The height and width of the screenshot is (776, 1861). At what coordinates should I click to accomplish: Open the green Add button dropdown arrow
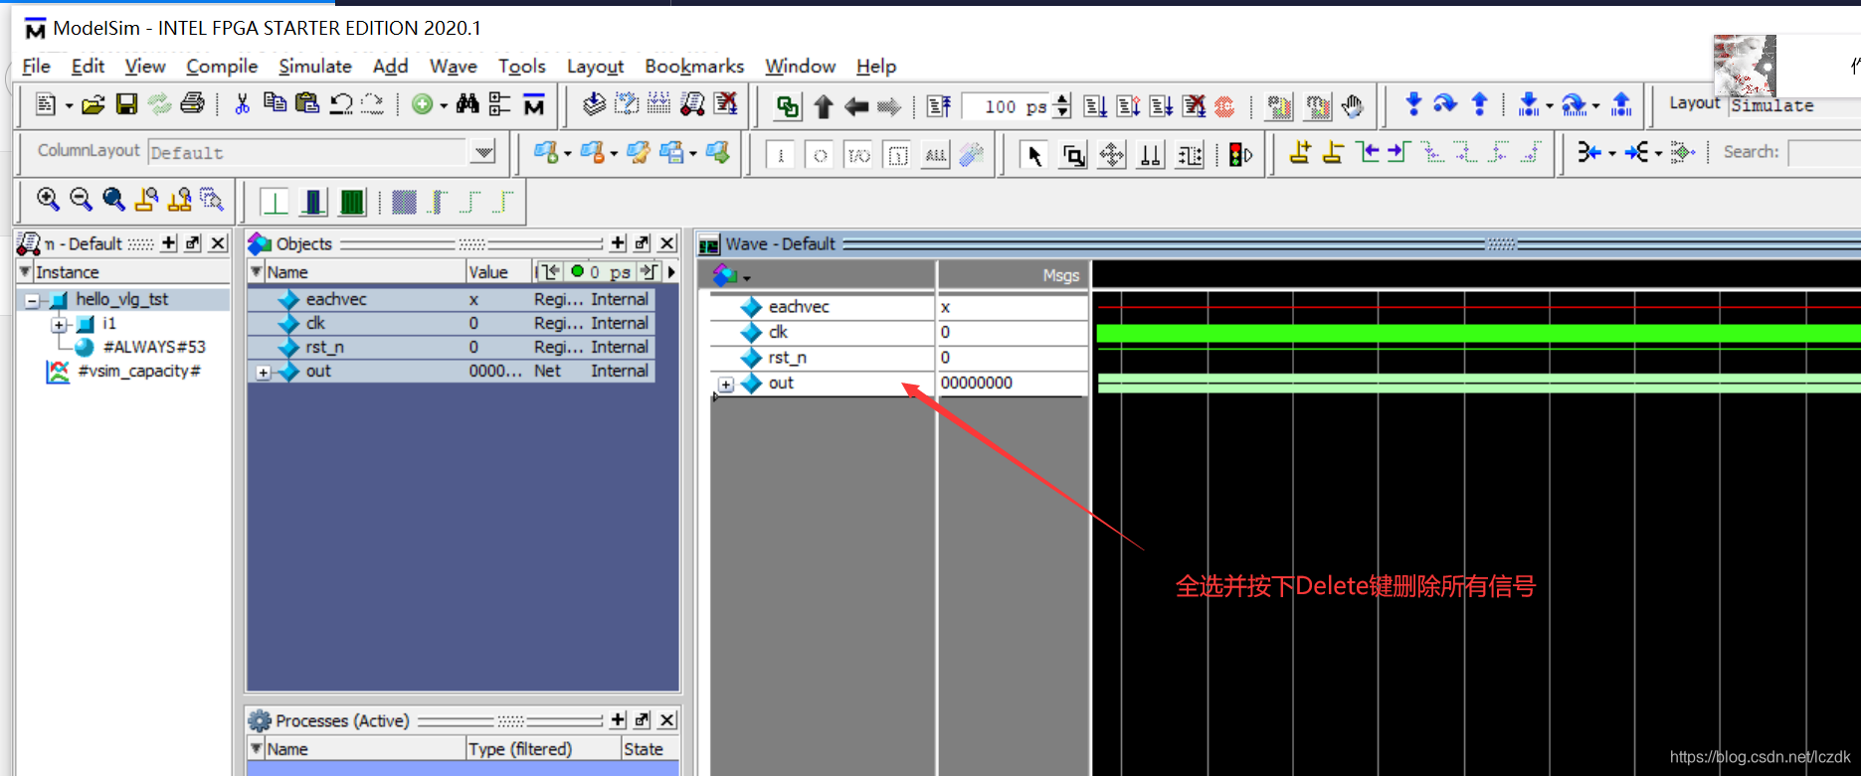pos(444,105)
